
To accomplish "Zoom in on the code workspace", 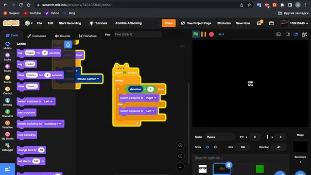I will (x=180, y=145).
